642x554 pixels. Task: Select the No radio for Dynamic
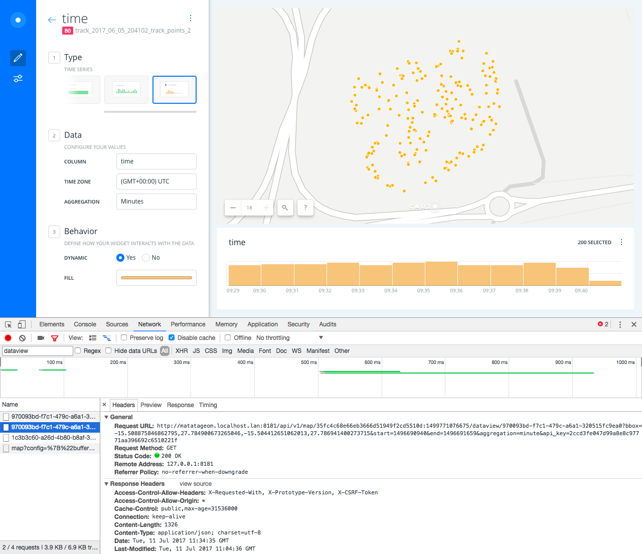click(146, 258)
